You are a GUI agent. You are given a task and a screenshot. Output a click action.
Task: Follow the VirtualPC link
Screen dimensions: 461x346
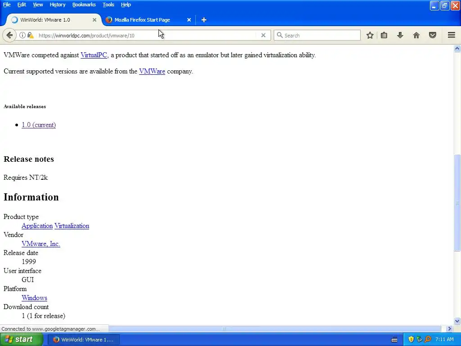[94, 55]
